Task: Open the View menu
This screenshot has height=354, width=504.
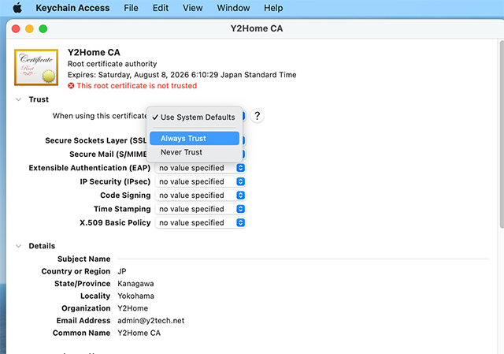Action: point(192,8)
